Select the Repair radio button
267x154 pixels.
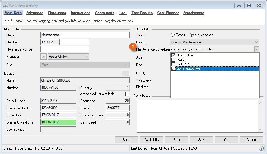(172, 35)
